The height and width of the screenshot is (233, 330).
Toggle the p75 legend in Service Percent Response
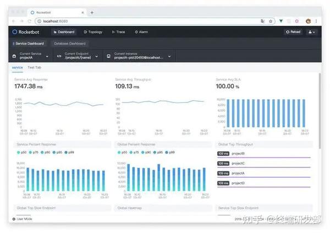34,152
